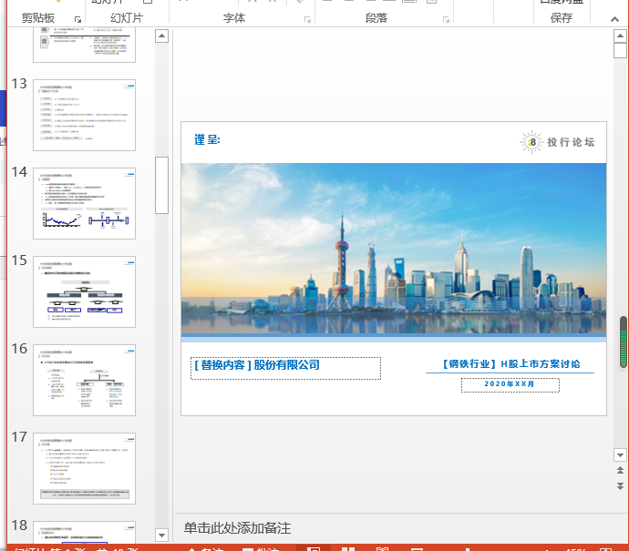
Task: Open the 段落 group dialog launcher
Action: [446, 19]
